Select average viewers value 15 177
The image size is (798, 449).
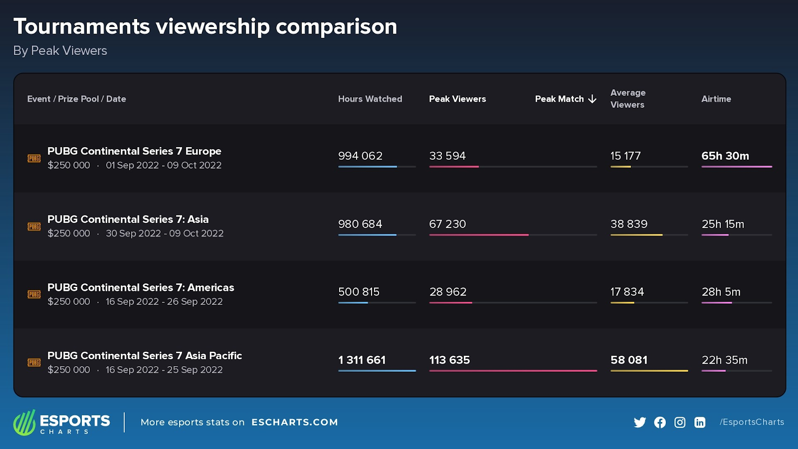pos(625,156)
